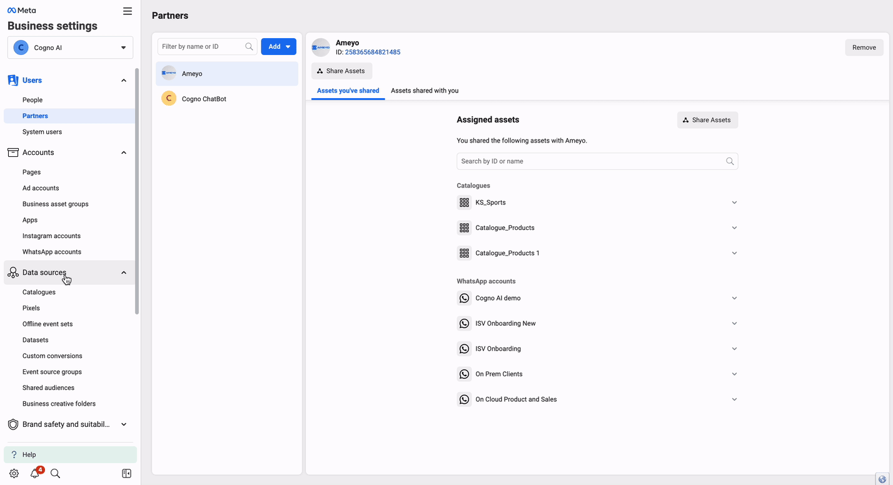The width and height of the screenshot is (893, 485).
Task: Click Cogno ChatBot avatar in list
Action: pos(169,99)
